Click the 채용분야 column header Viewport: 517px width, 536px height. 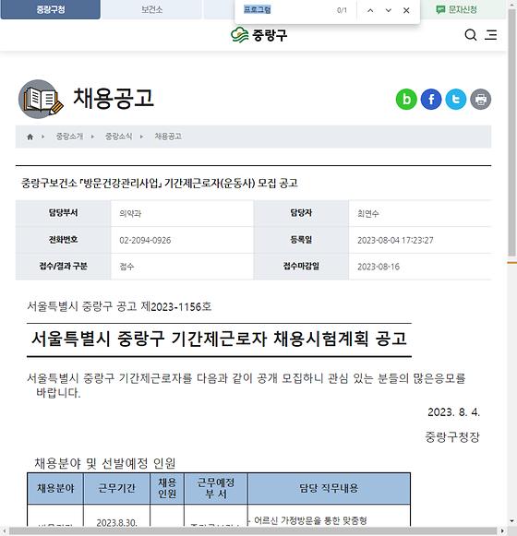pos(55,488)
